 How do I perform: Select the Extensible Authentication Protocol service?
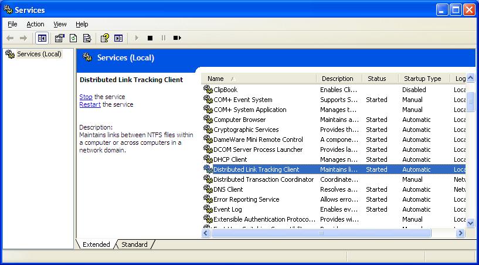[264, 219]
